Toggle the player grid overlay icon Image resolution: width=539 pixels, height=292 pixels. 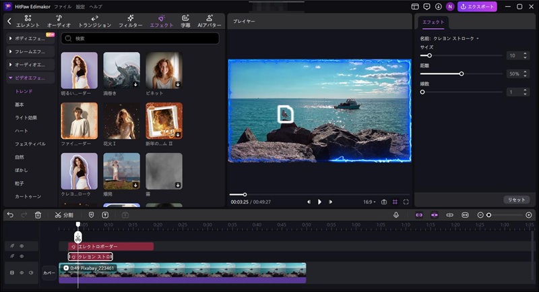click(x=395, y=202)
